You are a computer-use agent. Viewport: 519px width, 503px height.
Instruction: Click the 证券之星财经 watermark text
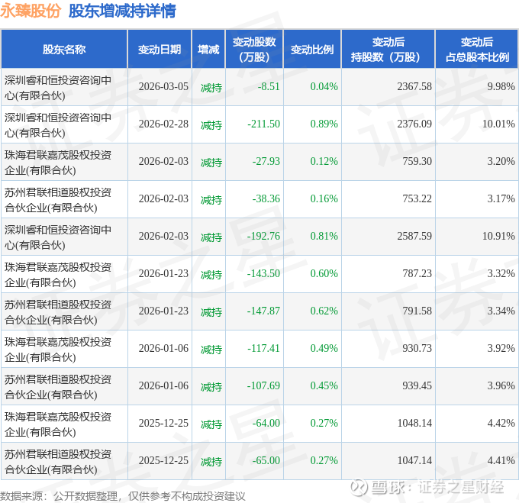[461, 487]
